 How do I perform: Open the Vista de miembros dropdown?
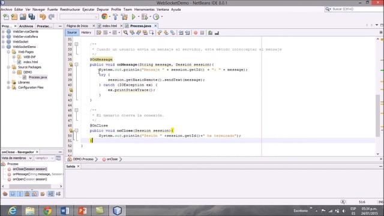click(16, 158)
